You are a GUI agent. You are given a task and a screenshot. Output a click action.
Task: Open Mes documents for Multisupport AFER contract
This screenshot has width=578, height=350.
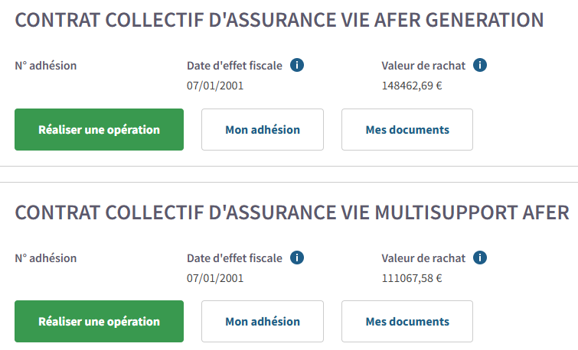coord(407,322)
